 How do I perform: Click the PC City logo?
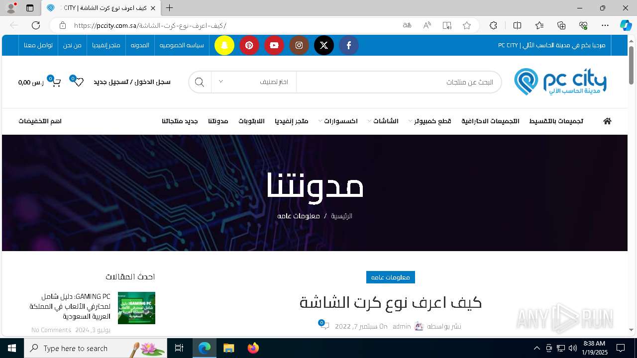pyautogui.click(x=560, y=82)
